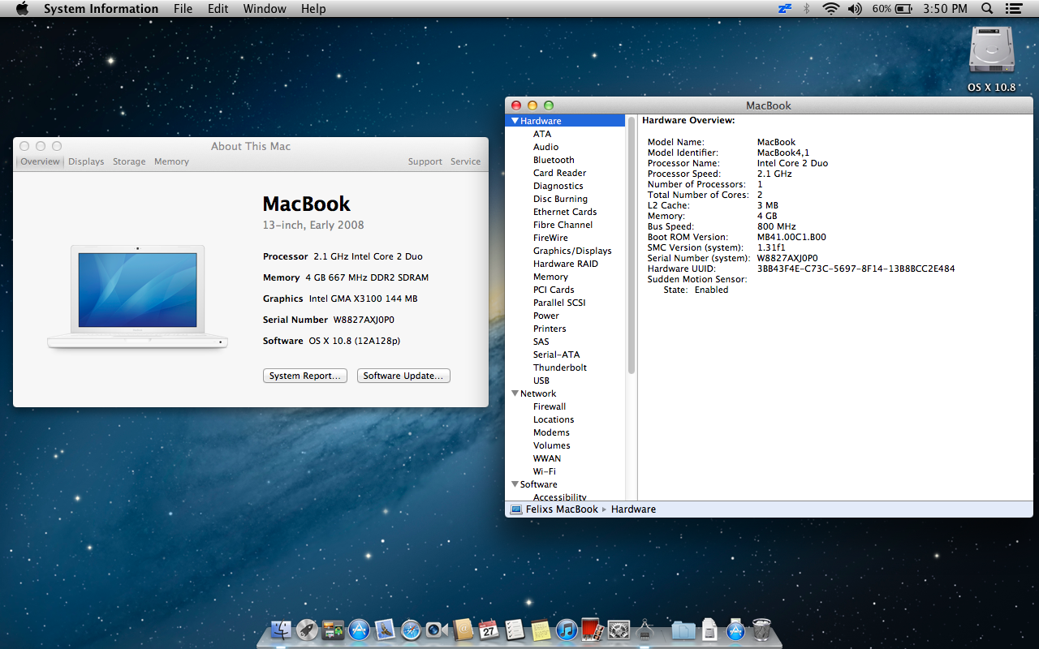Select Bluetooth in the sidebar
The height and width of the screenshot is (649, 1039).
pos(554,160)
